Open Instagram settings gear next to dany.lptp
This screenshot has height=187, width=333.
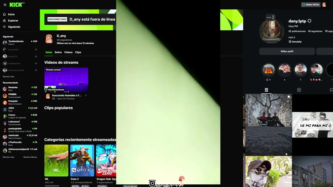[x=309, y=21]
